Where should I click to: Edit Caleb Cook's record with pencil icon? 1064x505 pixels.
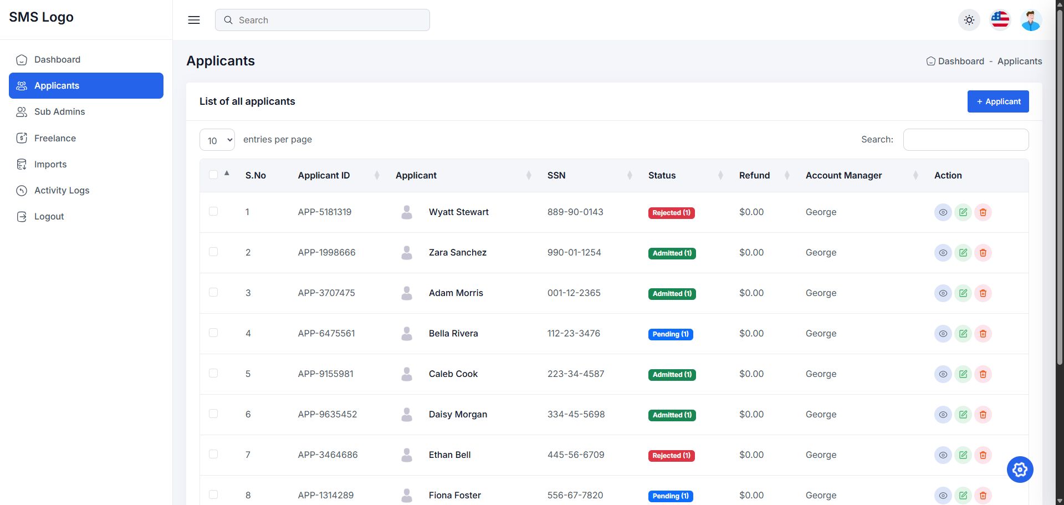tap(963, 374)
